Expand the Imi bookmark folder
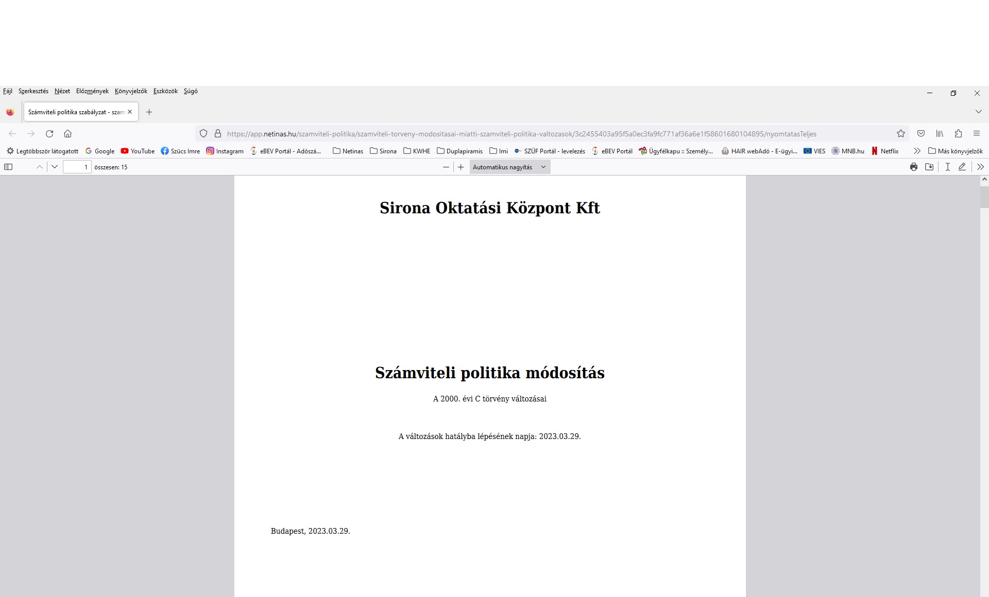This screenshot has width=989, height=597. 499,151
